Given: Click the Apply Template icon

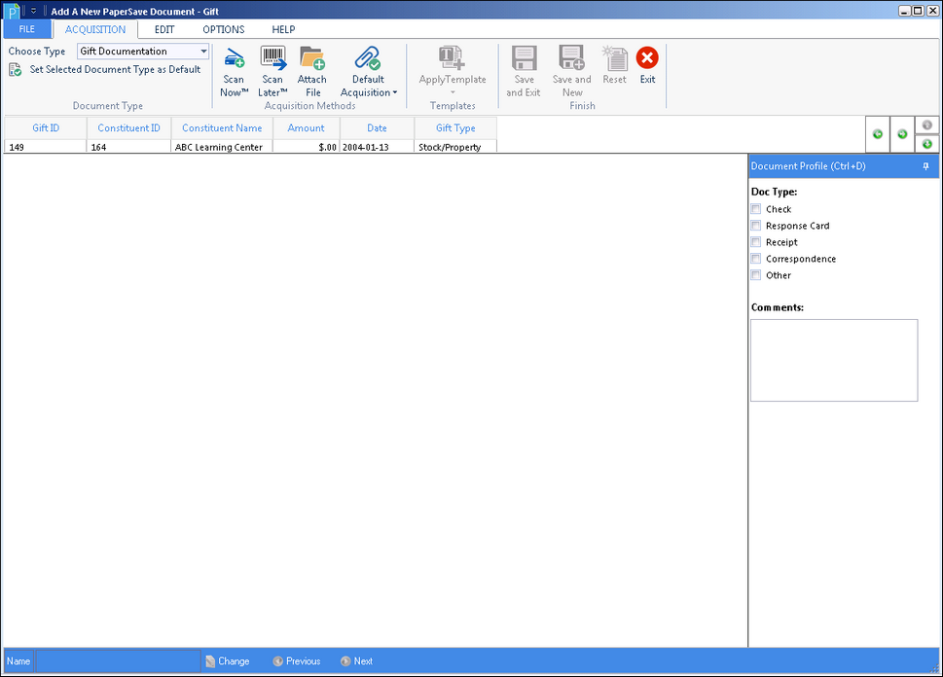Looking at the screenshot, I should coord(452,57).
